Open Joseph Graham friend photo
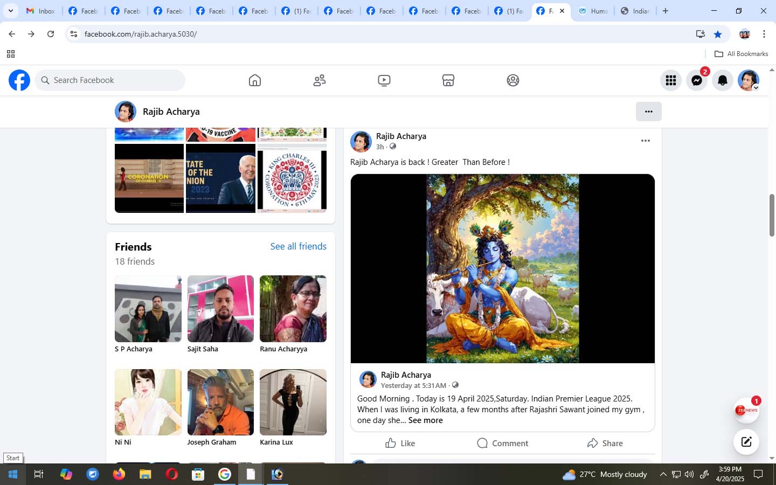This screenshot has height=485, width=776. (x=220, y=402)
